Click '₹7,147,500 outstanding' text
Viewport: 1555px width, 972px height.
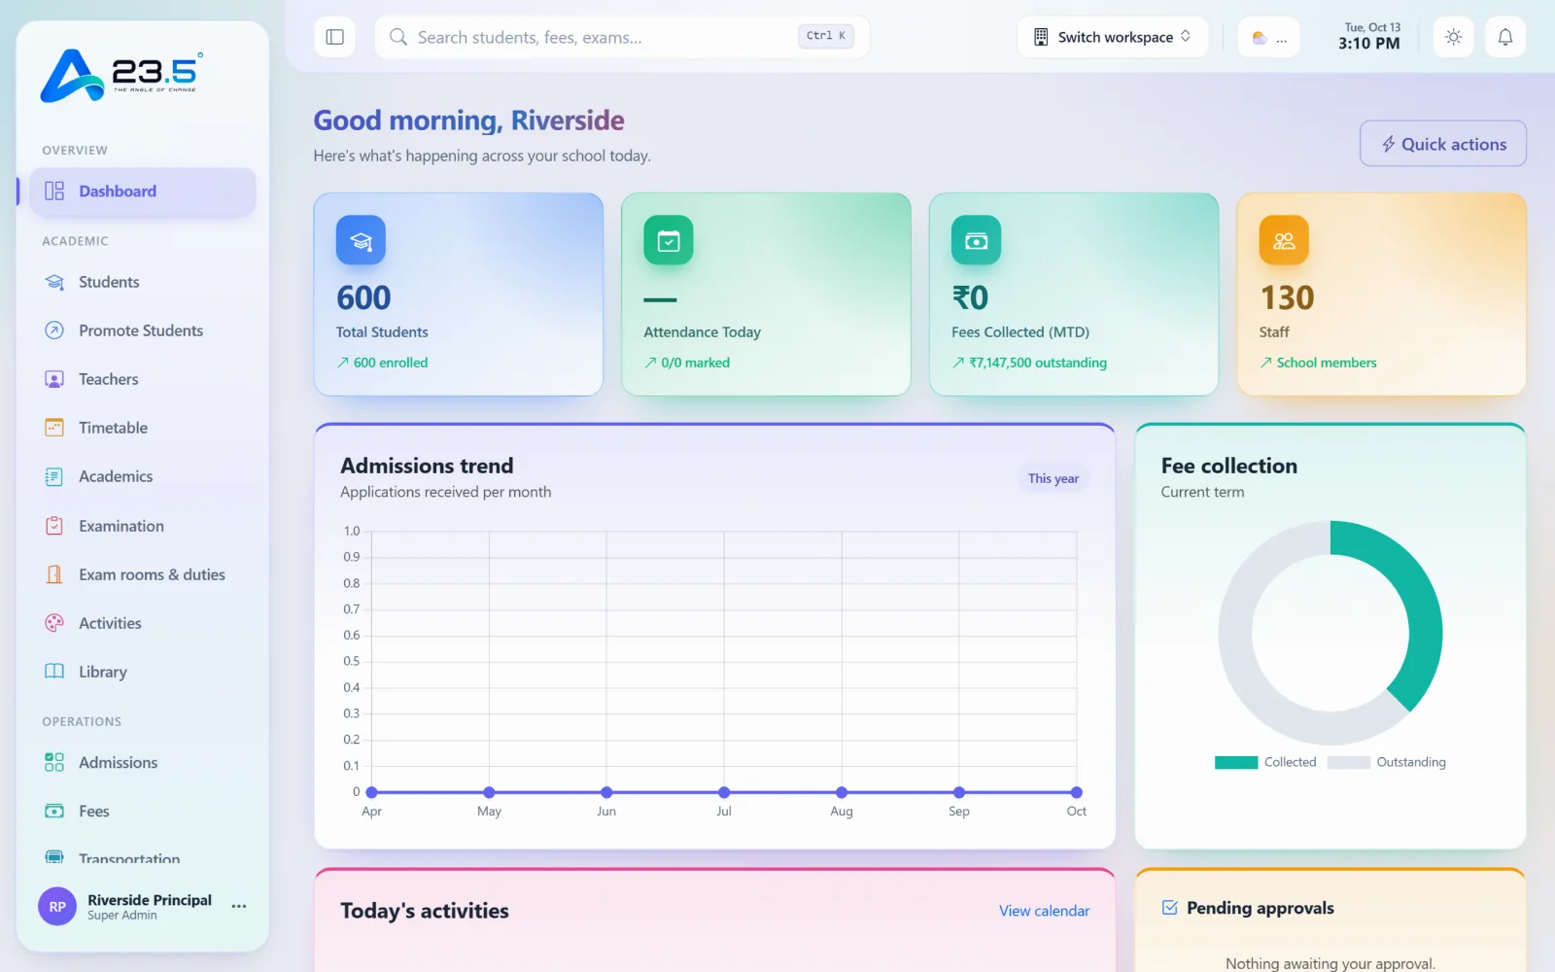pyautogui.click(x=1038, y=363)
